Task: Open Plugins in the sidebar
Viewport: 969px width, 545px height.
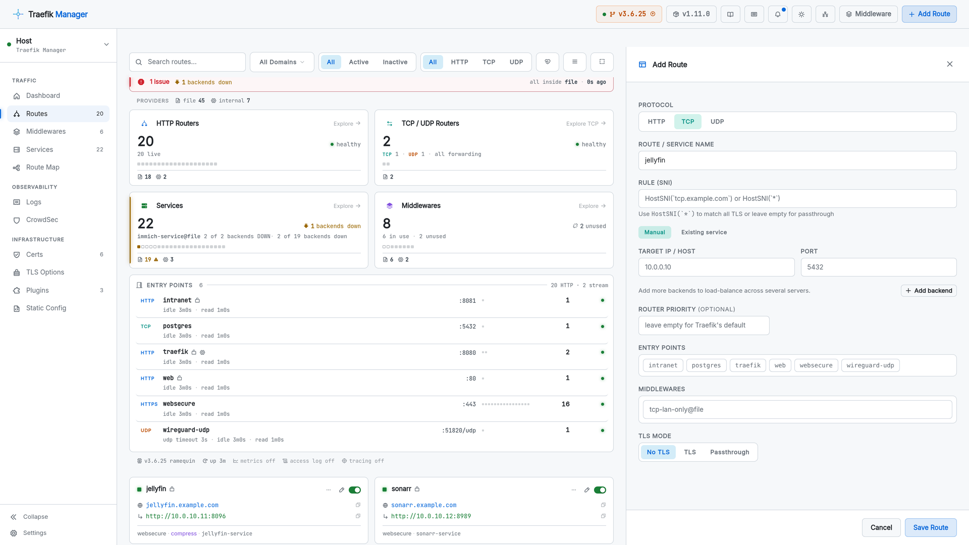Action: pos(59,291)
